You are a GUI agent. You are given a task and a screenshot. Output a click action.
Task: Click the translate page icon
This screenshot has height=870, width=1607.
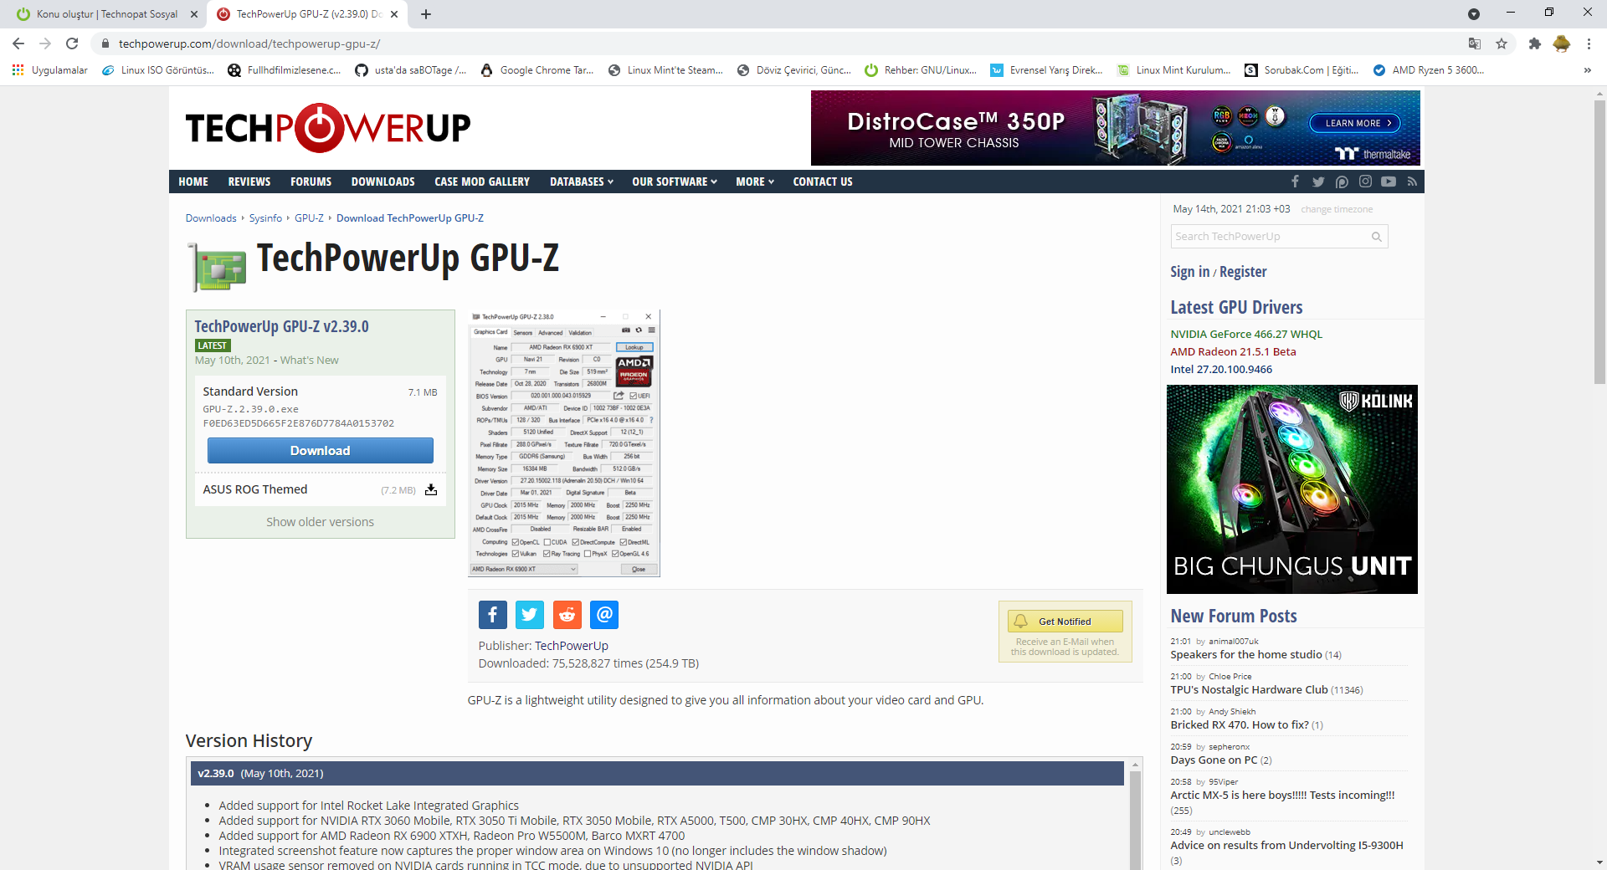[x=1475, y=43]
